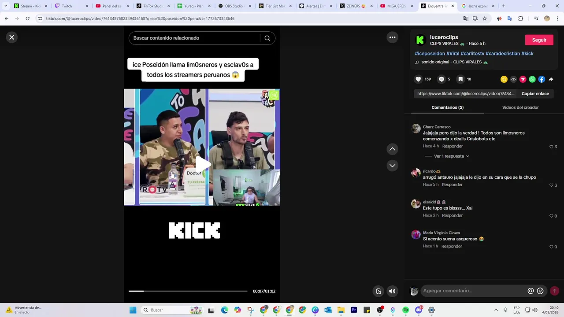Save video with bookmark icon
This screenshot has width=564, height=317.
pos(460,79)
